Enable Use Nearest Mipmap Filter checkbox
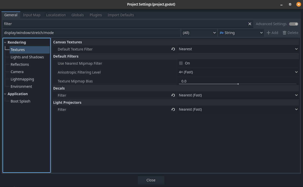Screen dimensions: 303x187 point(181,63)
